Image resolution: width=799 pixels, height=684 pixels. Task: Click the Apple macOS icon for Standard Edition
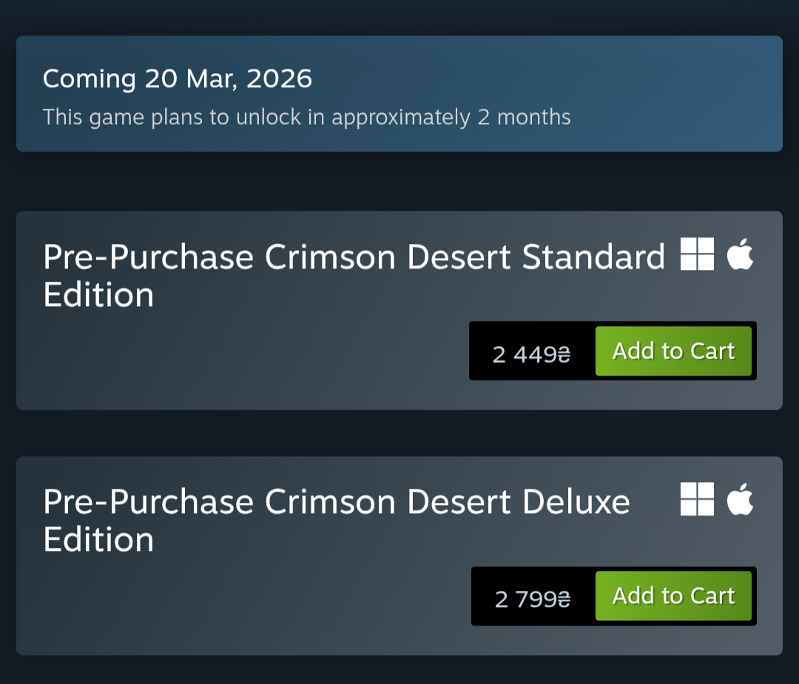point(740,254)
